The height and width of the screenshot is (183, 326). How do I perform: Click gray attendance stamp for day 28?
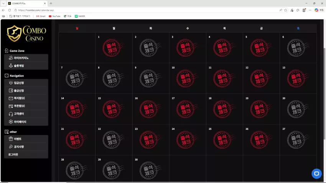[76, 170]
